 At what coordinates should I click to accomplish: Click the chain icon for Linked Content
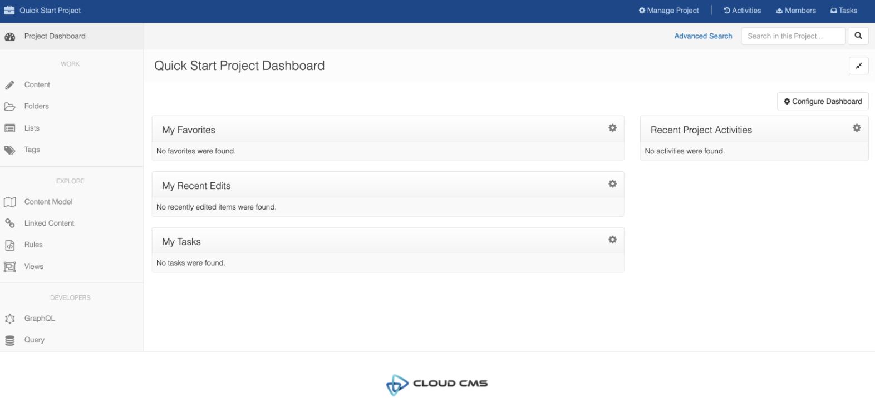click(9, 223)
